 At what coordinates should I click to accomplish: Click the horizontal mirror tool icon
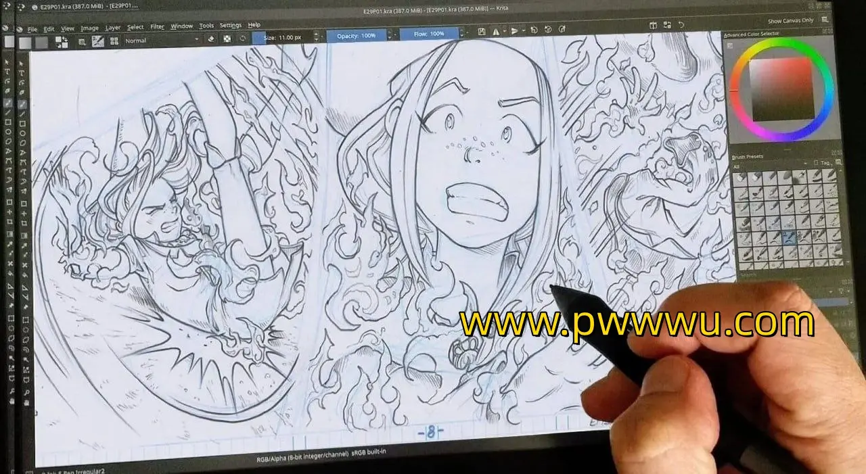point(496,31)
